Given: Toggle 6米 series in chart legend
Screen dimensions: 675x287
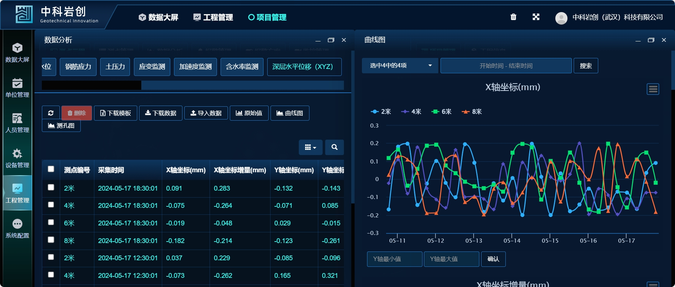Looking at the screenshot, I should (442, 111).
